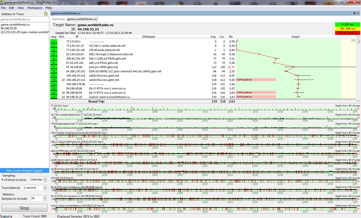Viewport: 361px width, 218px height.
Task: Open the Trace Interval dropdown
Action: point(45,188)
